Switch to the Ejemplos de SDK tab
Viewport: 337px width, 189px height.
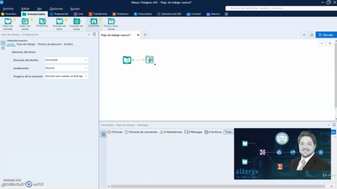[x=169, y=14]
